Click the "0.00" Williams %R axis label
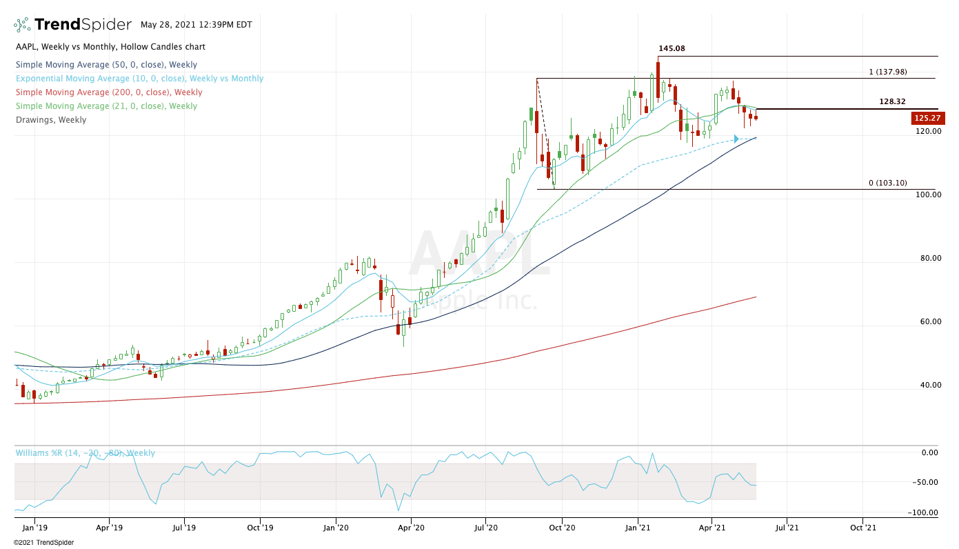Screen dimensions: 959x549 point(930,452)
